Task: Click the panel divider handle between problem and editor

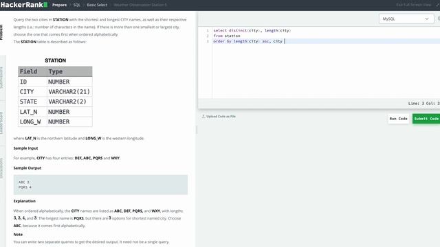Action: point(197,130)
